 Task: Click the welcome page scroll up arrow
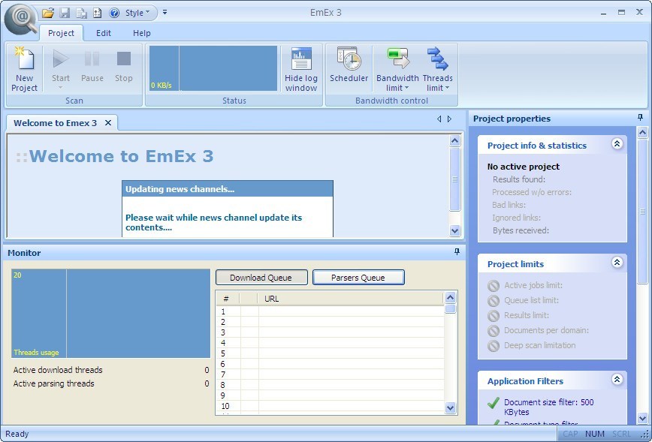tap(455, 141)
